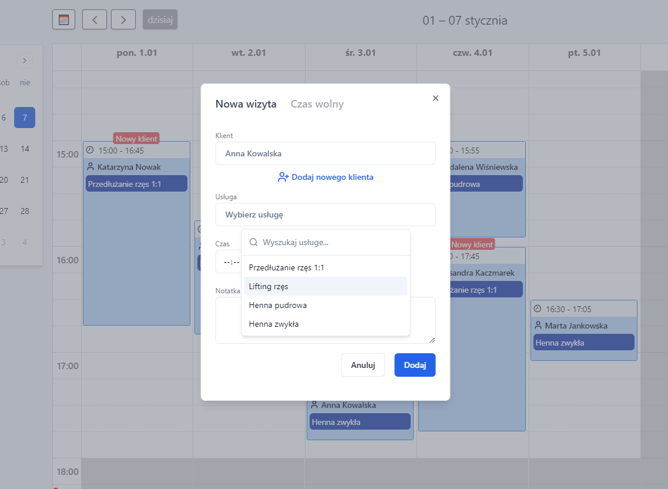Select Henna pudrowa from service list

click(x=326, y=305)
